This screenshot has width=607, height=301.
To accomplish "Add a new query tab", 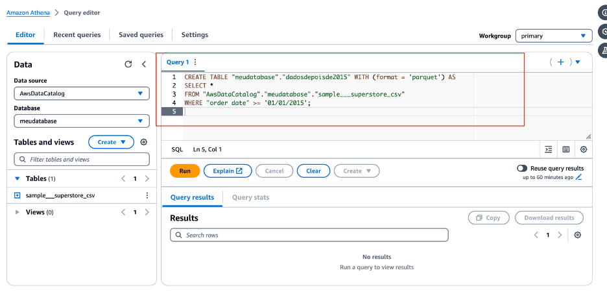I will coord(560,62).
